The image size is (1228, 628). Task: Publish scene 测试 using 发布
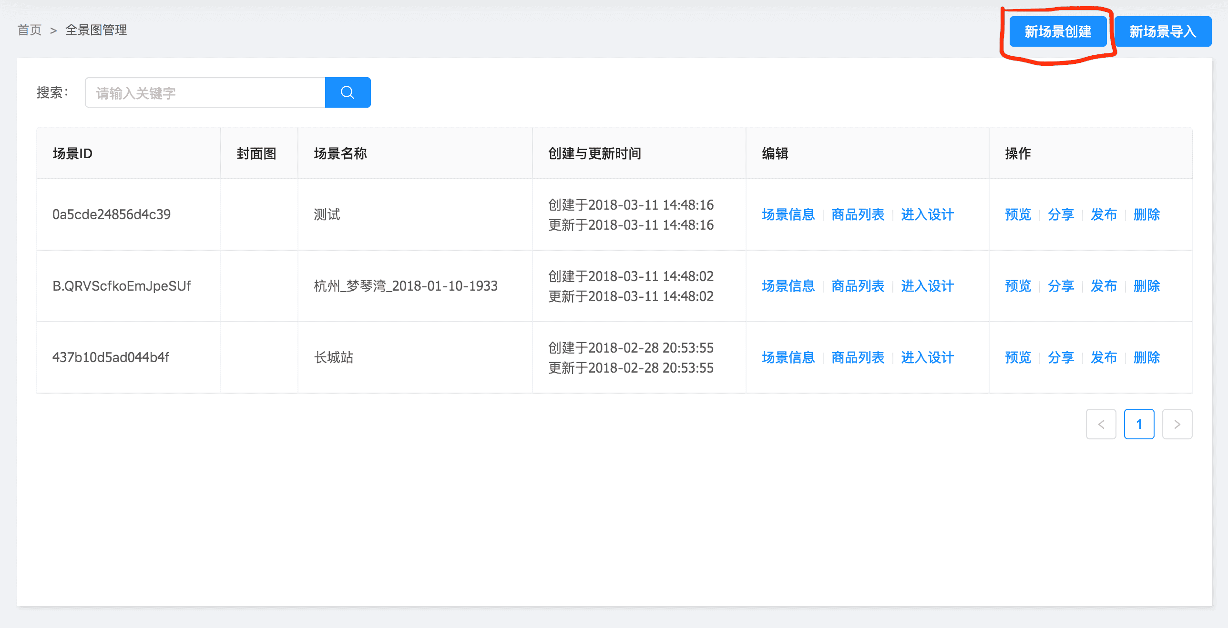tap(1104, 214)
